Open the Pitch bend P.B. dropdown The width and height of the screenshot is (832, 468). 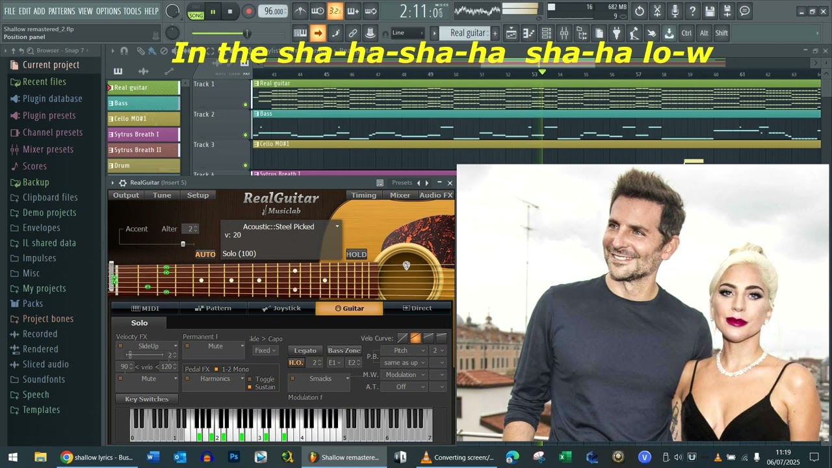pyautogui.click(x=404, y=350)
